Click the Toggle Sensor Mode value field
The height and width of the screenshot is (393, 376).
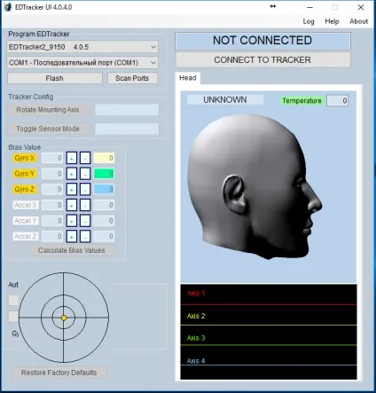click(x=127, y=129)
